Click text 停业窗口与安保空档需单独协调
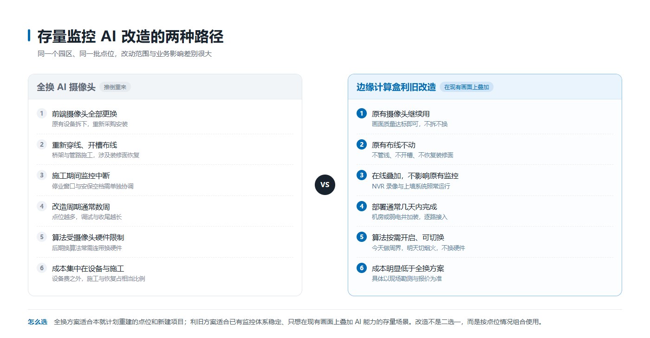 (x=93, y=186)
